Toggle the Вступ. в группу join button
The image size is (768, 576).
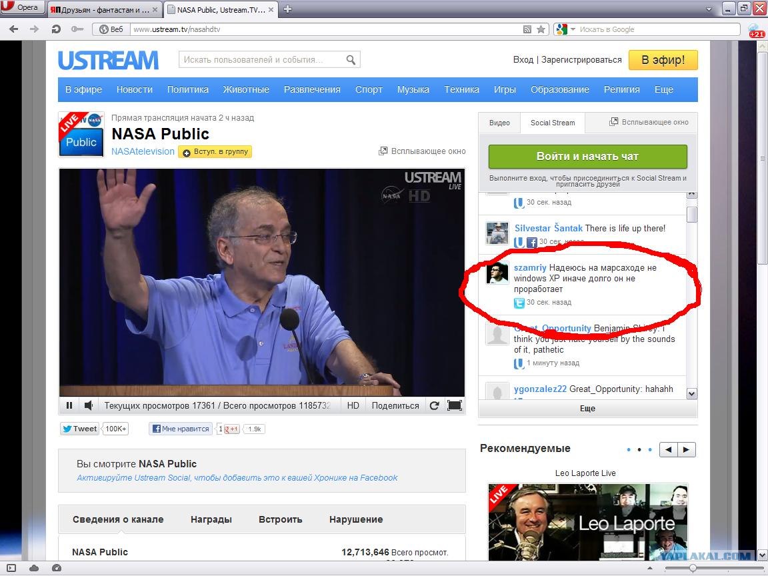215,152
